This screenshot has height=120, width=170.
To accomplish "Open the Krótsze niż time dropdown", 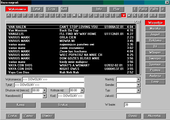I will click(82, 90).
